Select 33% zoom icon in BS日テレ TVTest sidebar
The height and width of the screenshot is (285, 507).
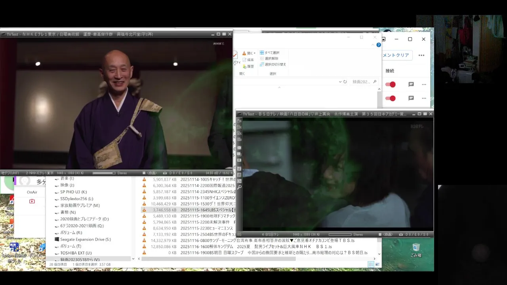[239, 127]
